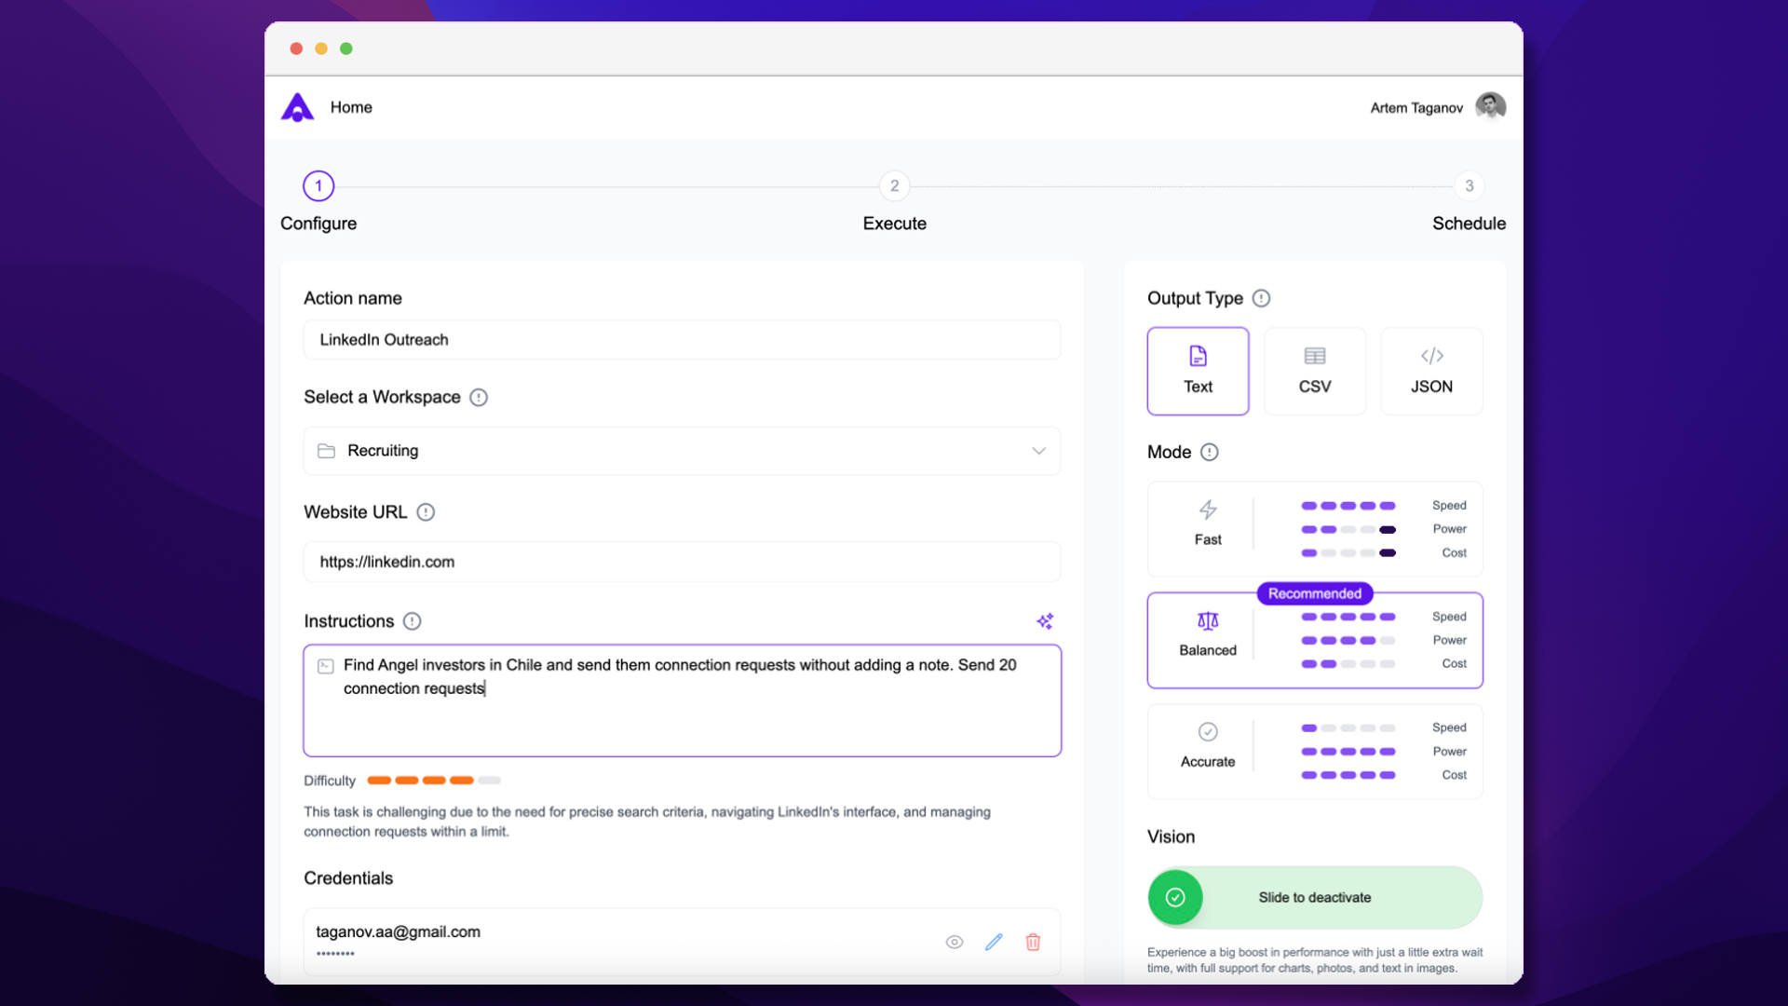This screenshot has height=1006, width=1788.
Task: Go to the Schedule step
Action: (x=1469, y=186)
